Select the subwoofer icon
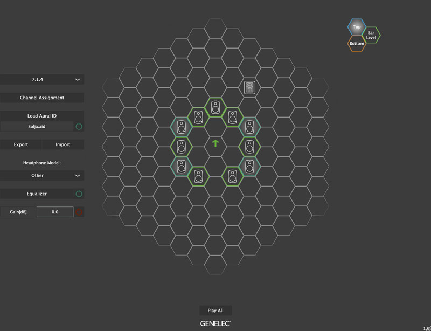 (249, 87)
